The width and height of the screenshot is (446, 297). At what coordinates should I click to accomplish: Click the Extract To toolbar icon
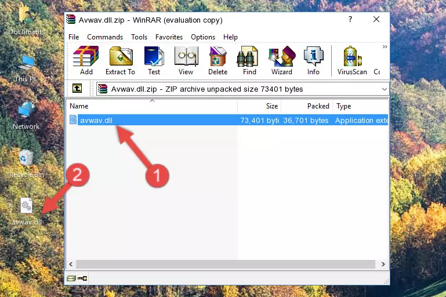coord(120,60)
